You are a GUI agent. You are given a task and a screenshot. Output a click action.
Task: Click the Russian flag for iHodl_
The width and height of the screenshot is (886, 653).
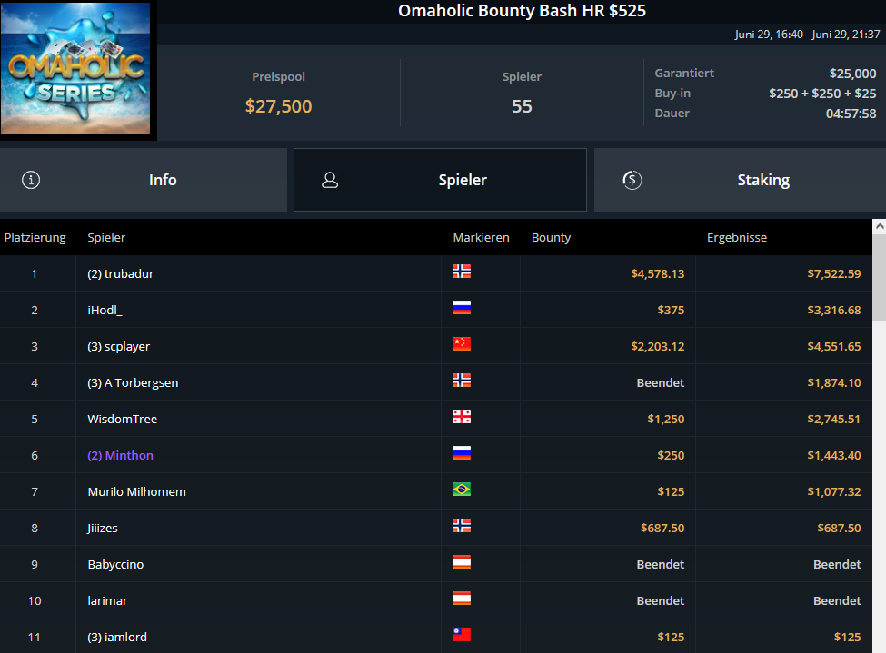click(462, 307)
